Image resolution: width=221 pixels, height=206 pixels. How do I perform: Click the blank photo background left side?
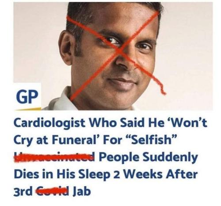[37, 44]
